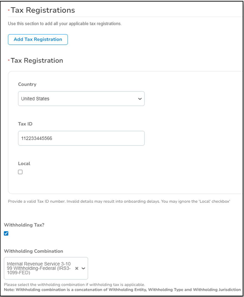Click the Withholding Combination label
The image size is (244, 297).
click(x=34, y=251)
